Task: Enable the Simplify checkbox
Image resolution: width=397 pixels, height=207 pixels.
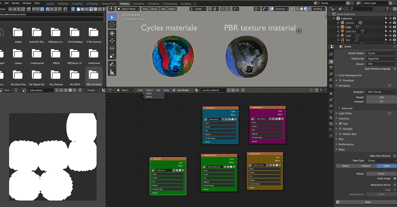Action: coord(340,129)
